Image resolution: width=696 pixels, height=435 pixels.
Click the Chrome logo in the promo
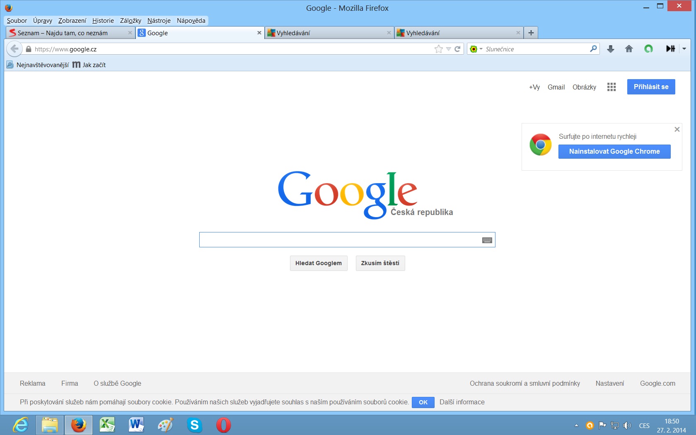pos(541,145)
